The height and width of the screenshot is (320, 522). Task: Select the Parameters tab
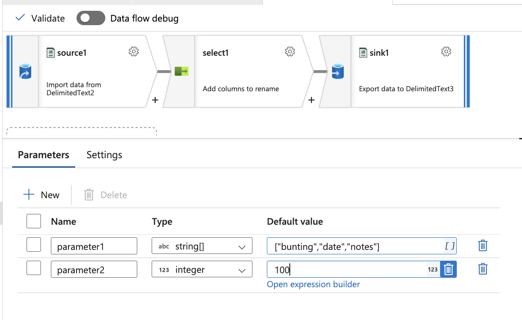[x=43, y=155]
